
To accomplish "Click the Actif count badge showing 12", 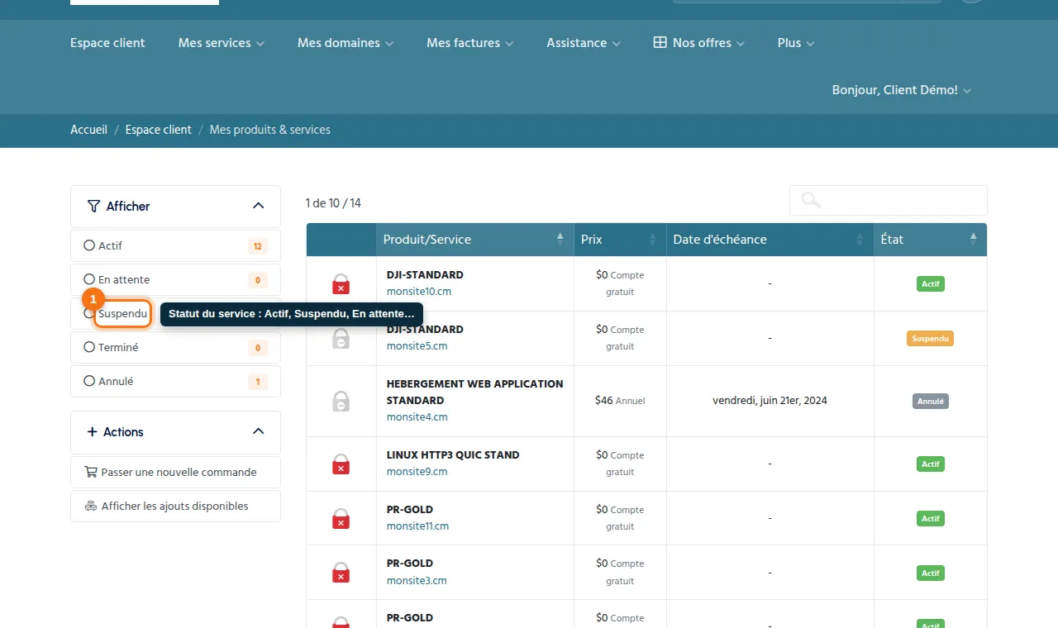I will [258, 246].
